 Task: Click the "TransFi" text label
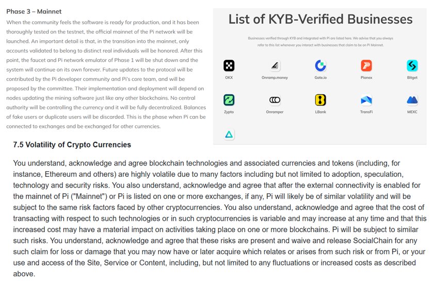click(366, 112)
